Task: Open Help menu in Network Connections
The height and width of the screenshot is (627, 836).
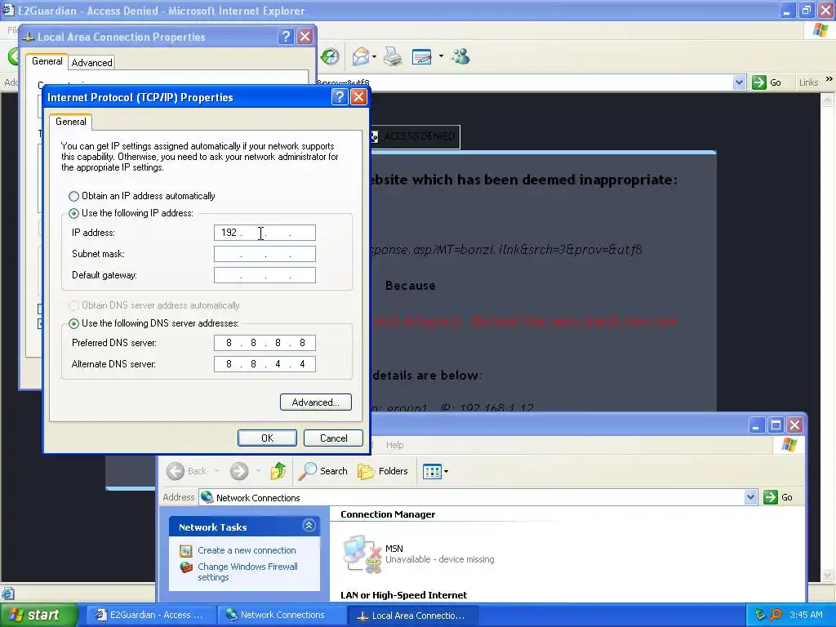Action: [x=394, y=445]
